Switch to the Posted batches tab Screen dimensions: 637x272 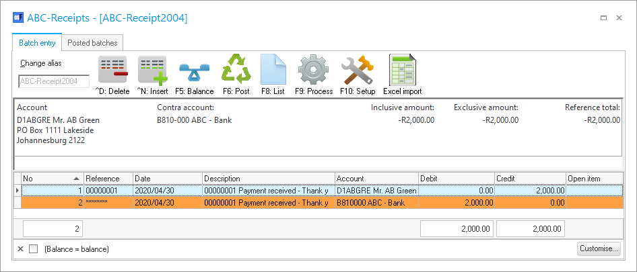(92, 43)
